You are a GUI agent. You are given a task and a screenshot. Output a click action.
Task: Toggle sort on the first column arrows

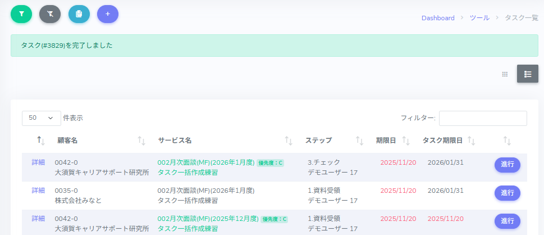click(40, 141)
